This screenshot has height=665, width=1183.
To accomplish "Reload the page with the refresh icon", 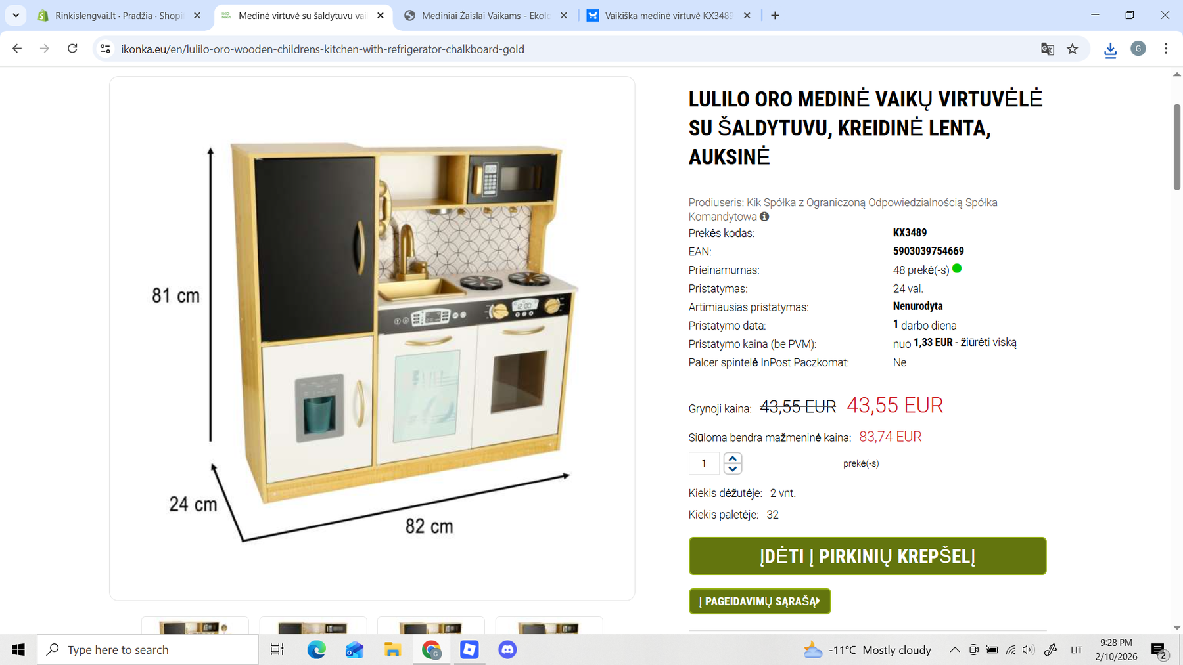I will (x=72, y=49).
